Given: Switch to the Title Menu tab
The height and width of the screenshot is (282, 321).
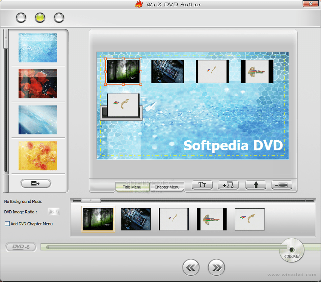Looking at the screenshot, I should 132,187.
